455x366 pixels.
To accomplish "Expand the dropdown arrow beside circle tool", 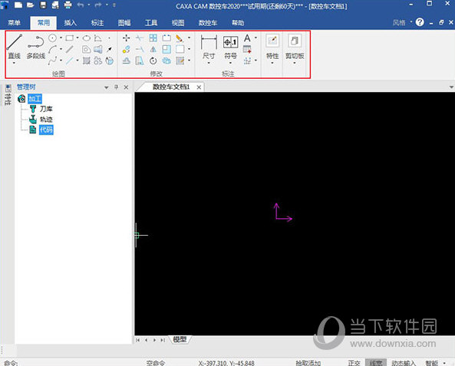I will (61, 38).
